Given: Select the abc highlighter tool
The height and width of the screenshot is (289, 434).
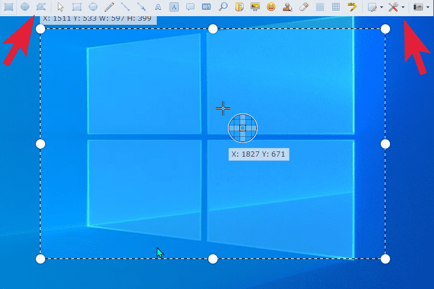Looking at the screenshot, I should click(x=352, y=6).
